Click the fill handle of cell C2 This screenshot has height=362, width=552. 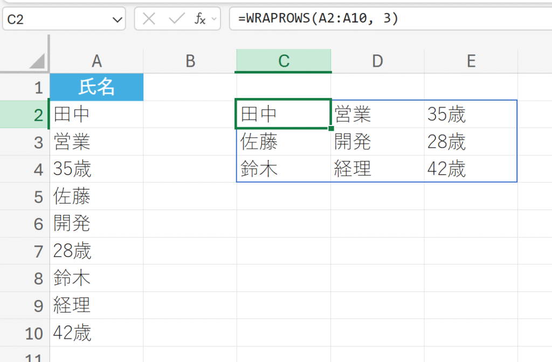330,128
